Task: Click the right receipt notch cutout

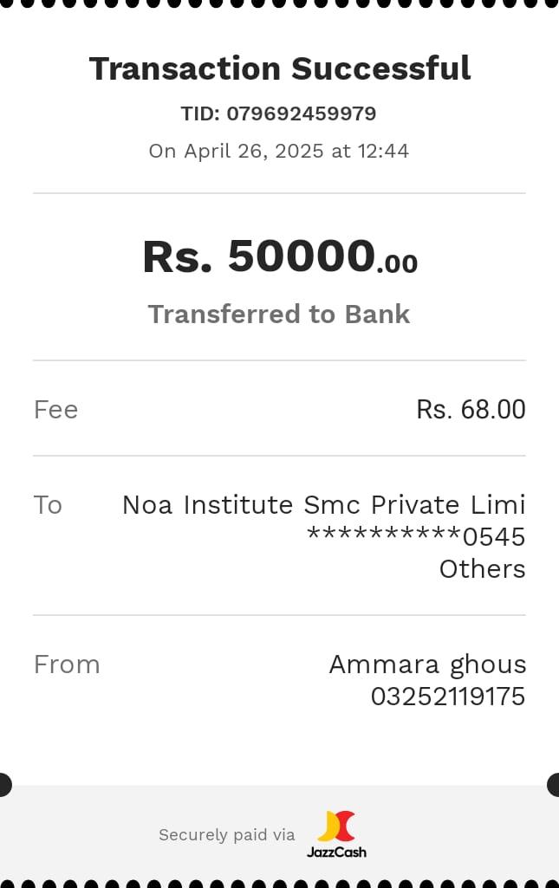Action: [555, 785]
